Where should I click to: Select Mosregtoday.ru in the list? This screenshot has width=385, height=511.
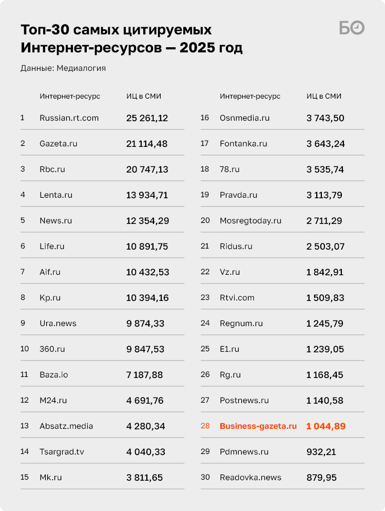(x=251, y=221)
